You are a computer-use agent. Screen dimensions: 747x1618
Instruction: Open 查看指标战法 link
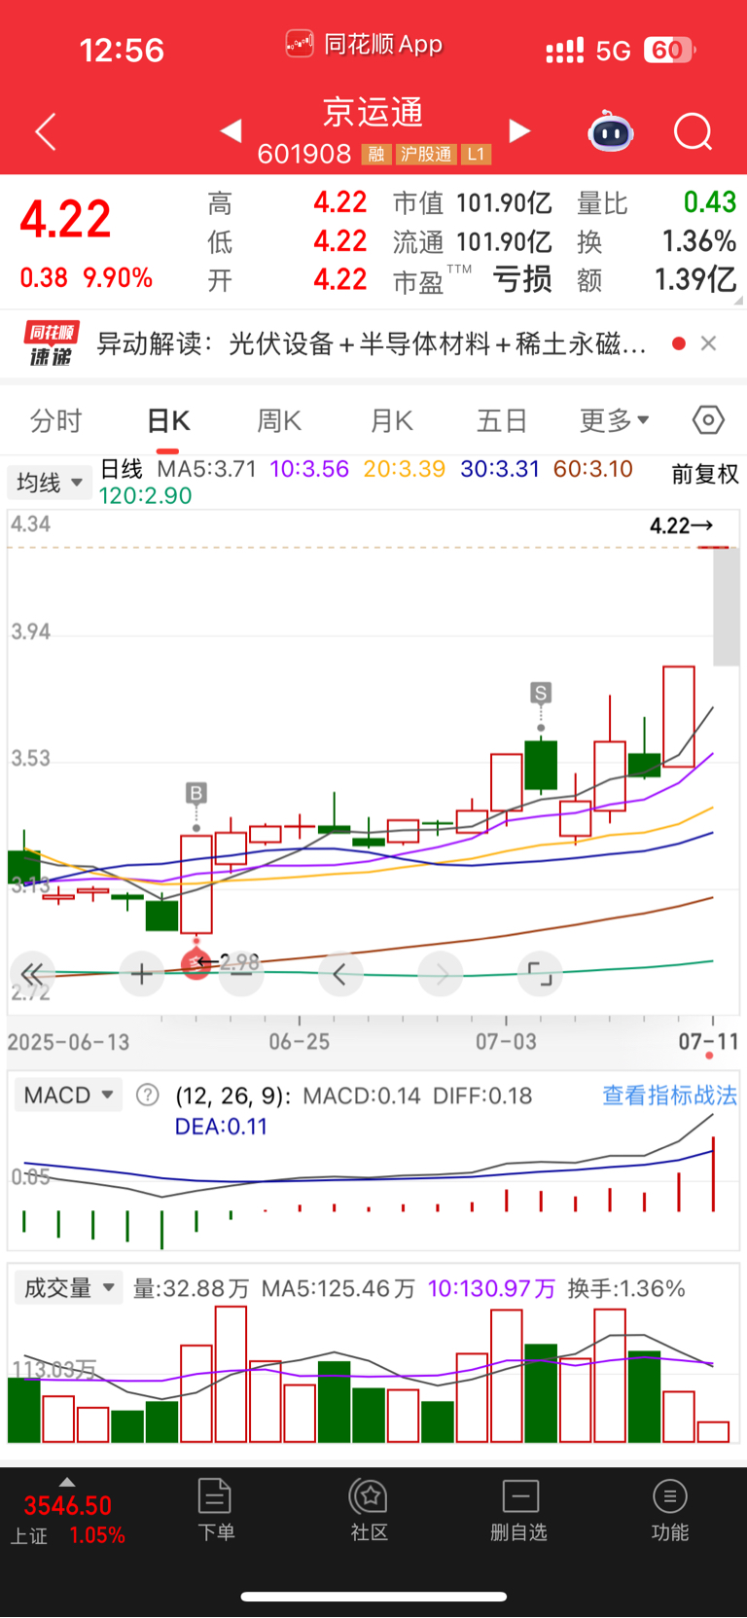click(x=669, y=1096)
